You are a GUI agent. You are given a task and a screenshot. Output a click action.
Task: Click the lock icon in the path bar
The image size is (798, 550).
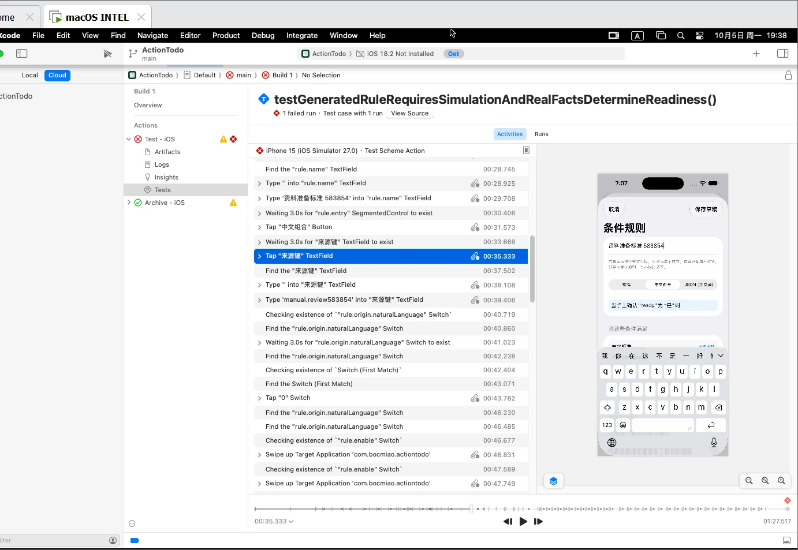[x=788, y=75]
